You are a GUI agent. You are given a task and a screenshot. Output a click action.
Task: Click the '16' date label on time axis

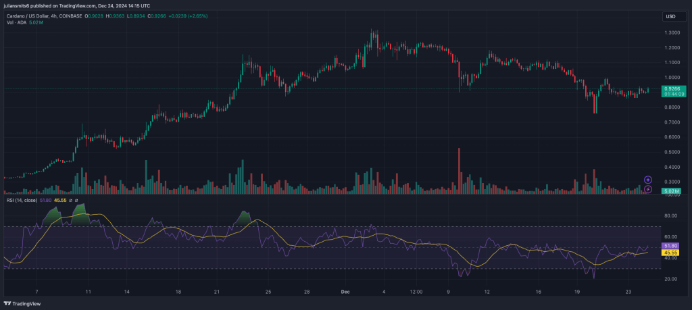539,292
